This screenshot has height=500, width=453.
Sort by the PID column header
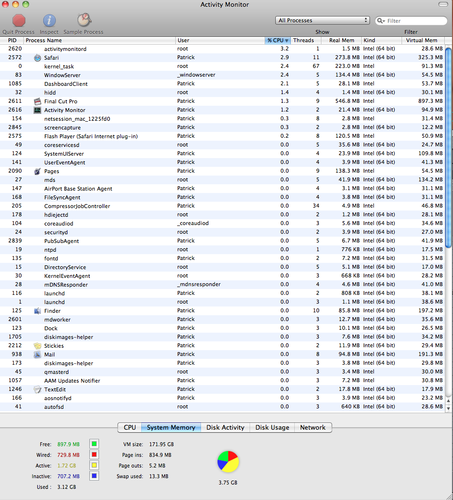tap(12, 41)
